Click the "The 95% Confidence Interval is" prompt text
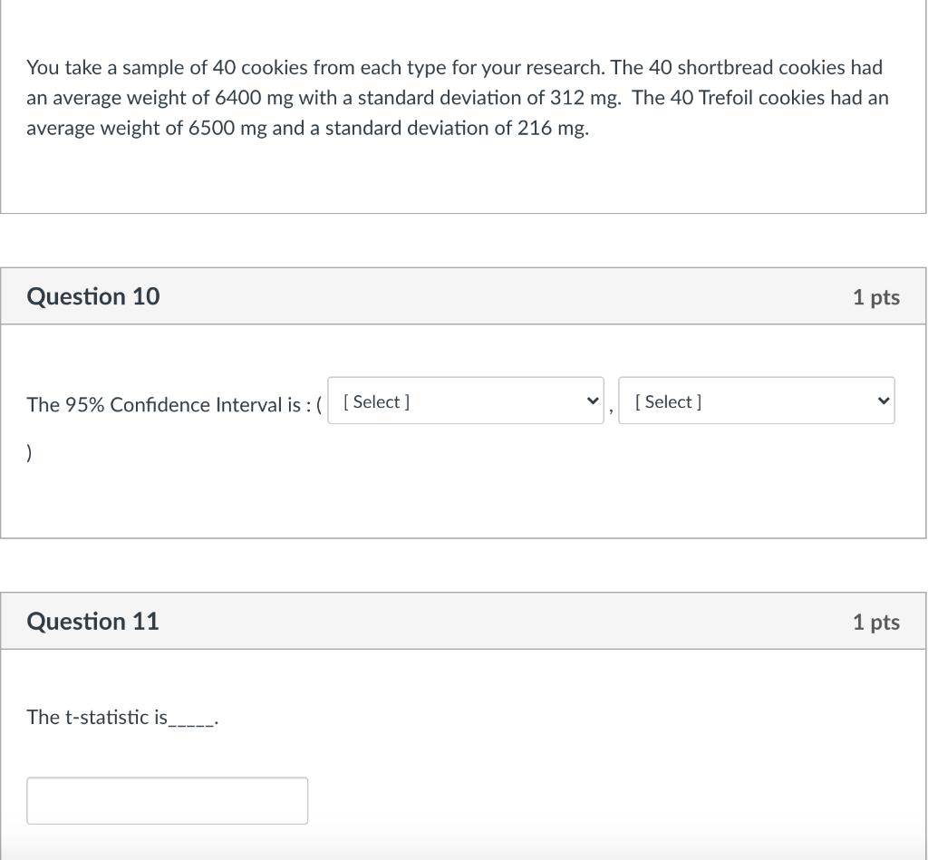928x860 pixels. pos(168,404)
